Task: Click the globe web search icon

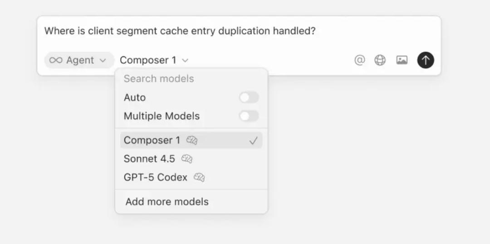Action: [x=380, y=60]
